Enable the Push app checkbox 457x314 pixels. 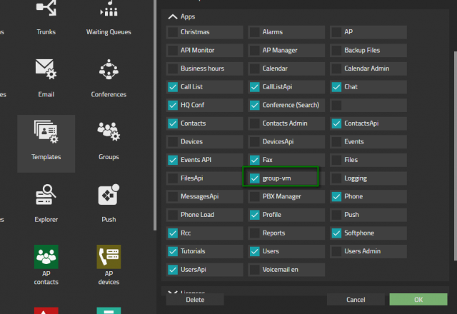coord(336,215)
